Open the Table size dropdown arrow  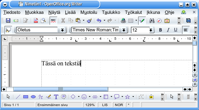coord(136,20)
